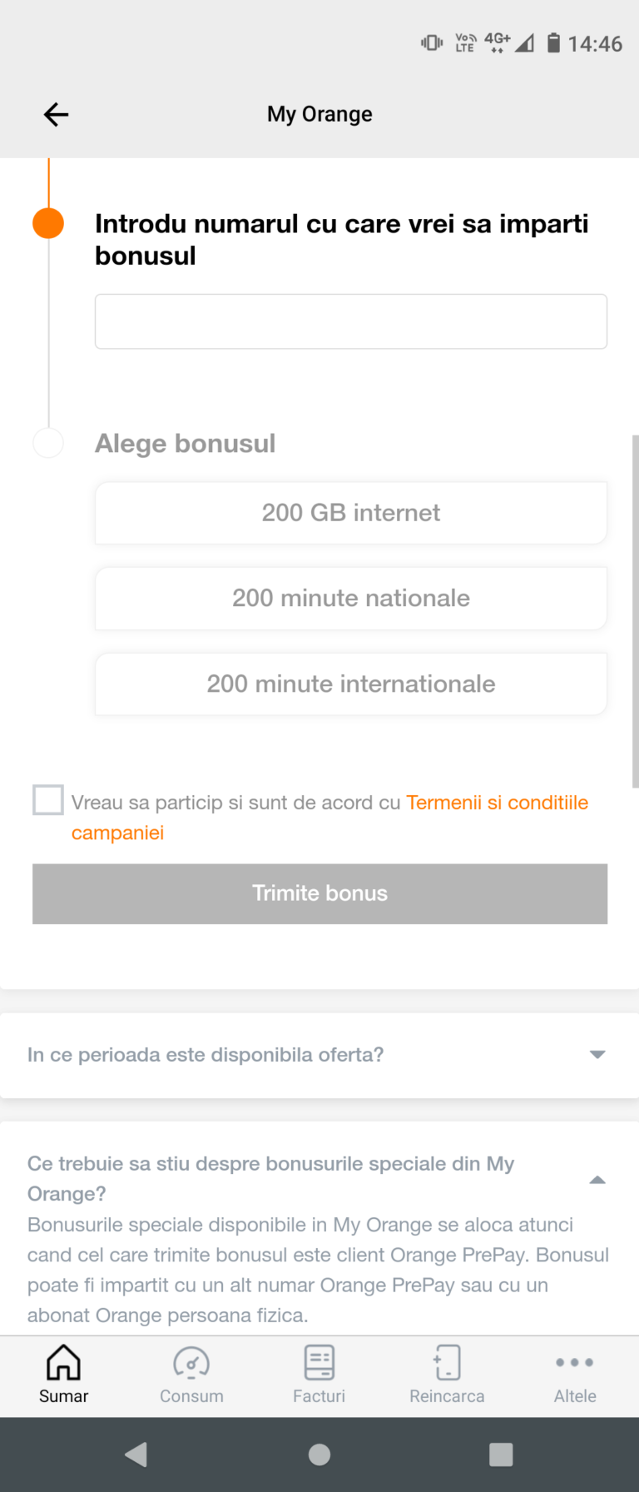The height and width of the screenshot is (1492, 639).
Task: Tap the Android back triangle
Action: pyautogui.click(x=136, y=1455)
